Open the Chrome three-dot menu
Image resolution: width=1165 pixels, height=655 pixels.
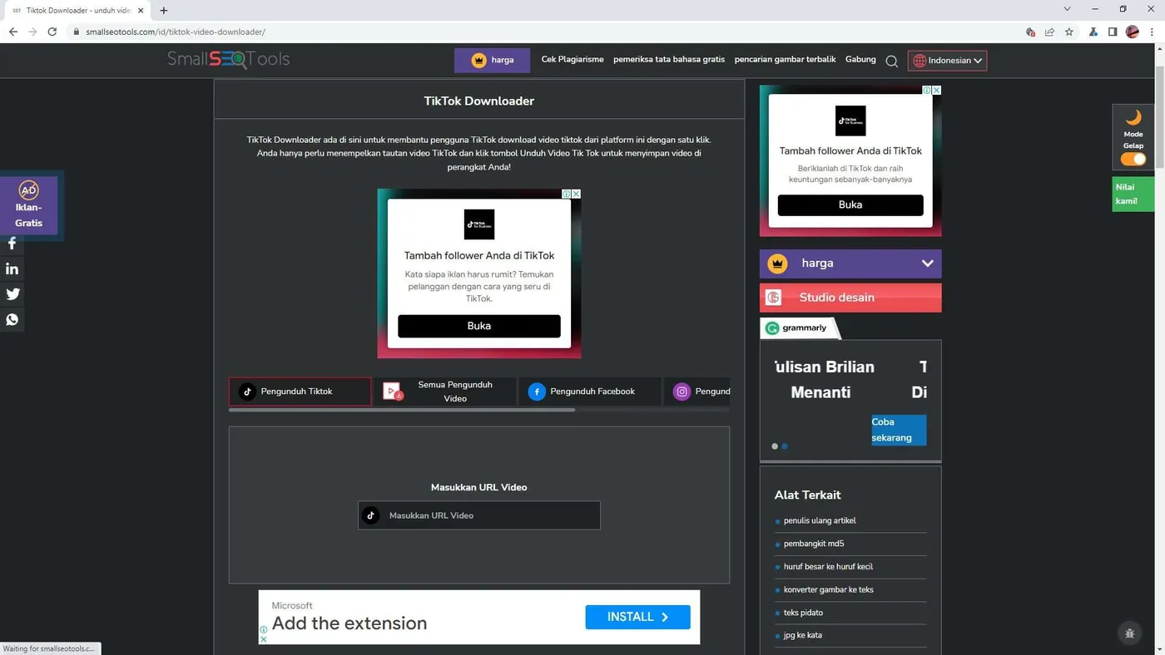point(1152,32)
